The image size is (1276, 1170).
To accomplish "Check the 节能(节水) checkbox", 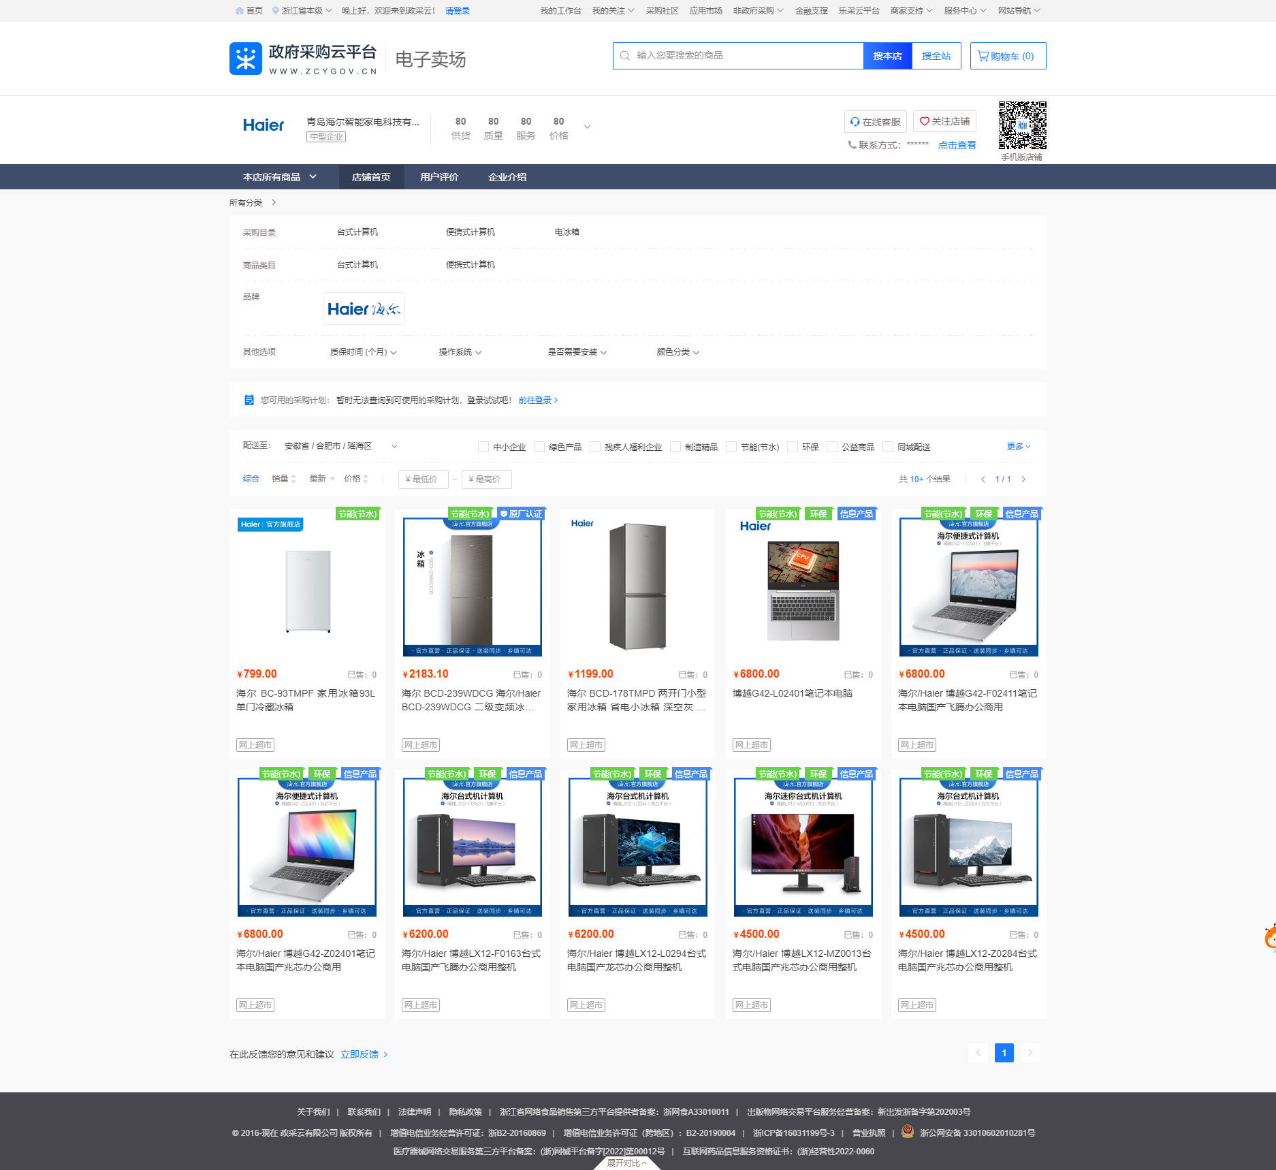I will point(732,447).
